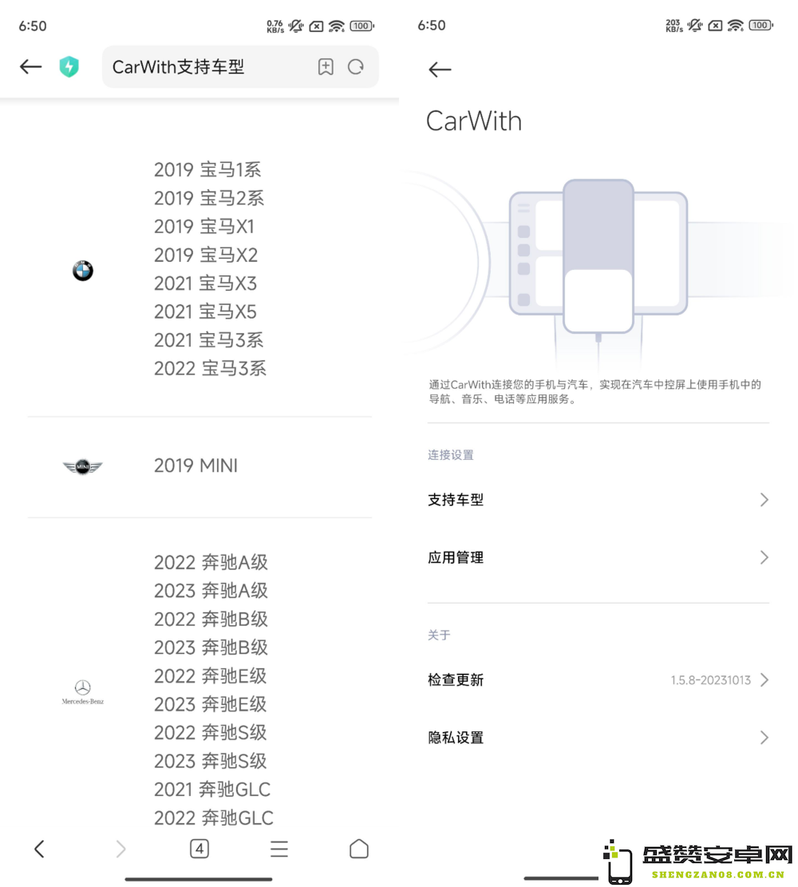Tap the version text 1.5.8-20231013

pos(711,680)
